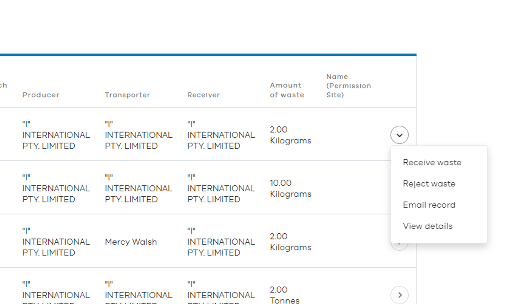The image size is (522, 304).
Task: Click the Receiver column header
Action: tap(203, 95)
